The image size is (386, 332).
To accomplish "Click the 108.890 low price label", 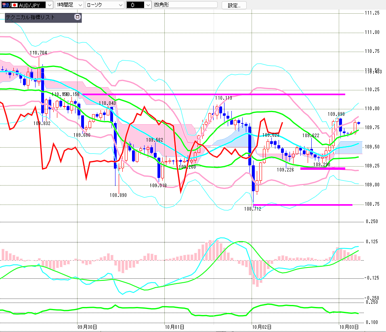I will point(118,195).
